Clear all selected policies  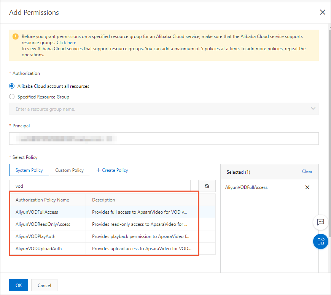coord(307,171)
